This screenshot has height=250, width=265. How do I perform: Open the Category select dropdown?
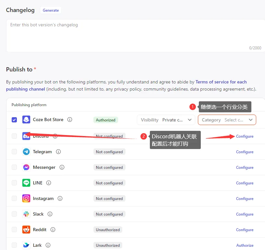coord(227,120)
